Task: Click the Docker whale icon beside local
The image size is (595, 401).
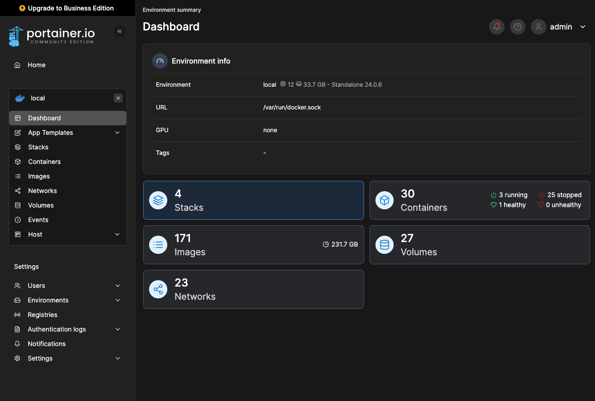Action: (20, 98)
